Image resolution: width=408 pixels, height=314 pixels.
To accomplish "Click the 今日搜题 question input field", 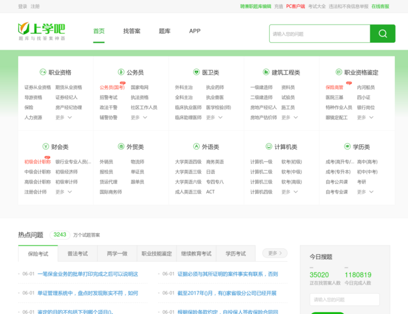I will 345,300.
